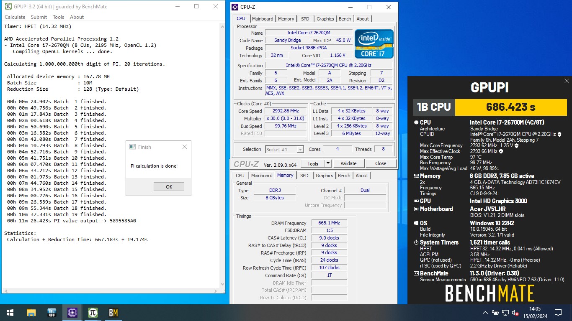Click the Motherboard icon in BenchMate panel

pyautogui.click(x=416, y=209)
